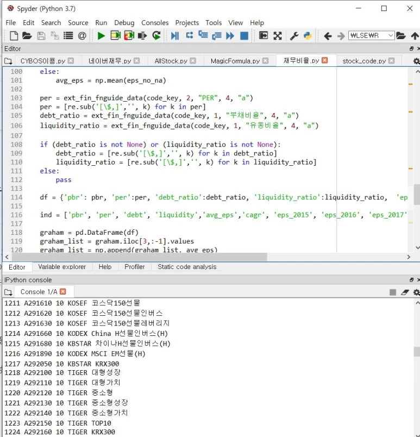This screenshot has height=437, width=420.
Task: Open Debug menu
Action: coord(124,23)
